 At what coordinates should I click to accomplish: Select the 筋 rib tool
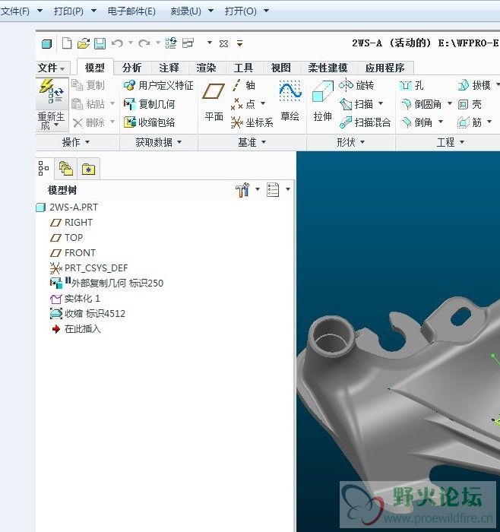point(469,122)
